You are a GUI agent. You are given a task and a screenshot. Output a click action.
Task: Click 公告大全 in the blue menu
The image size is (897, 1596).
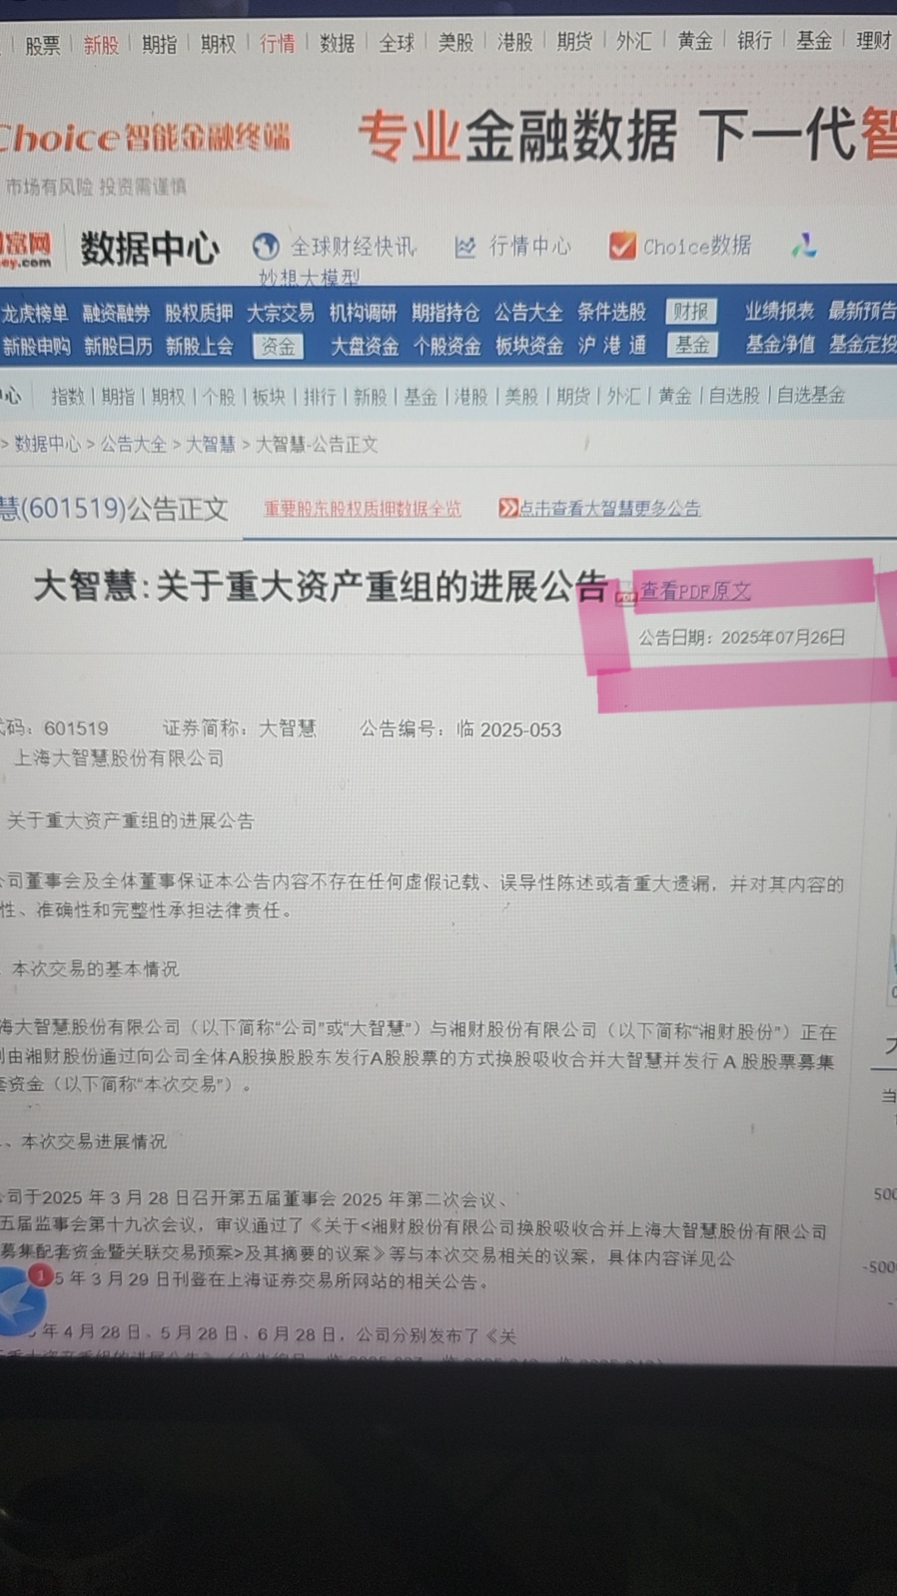[528, 313]
